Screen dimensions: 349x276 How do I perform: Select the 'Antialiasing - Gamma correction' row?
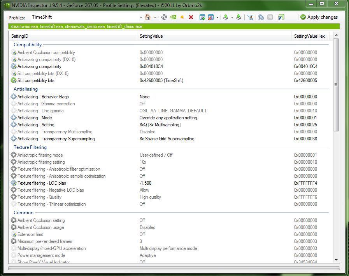pyautogui.click(x=169, y=104)
